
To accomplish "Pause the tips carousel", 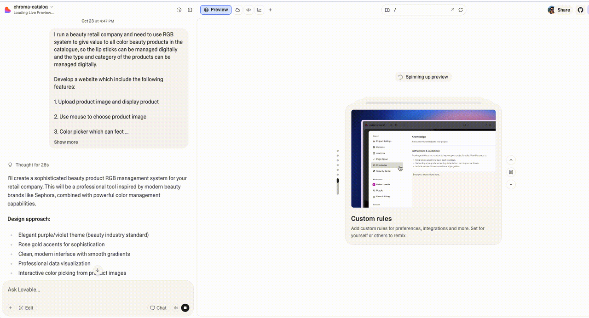I will 511,172.
